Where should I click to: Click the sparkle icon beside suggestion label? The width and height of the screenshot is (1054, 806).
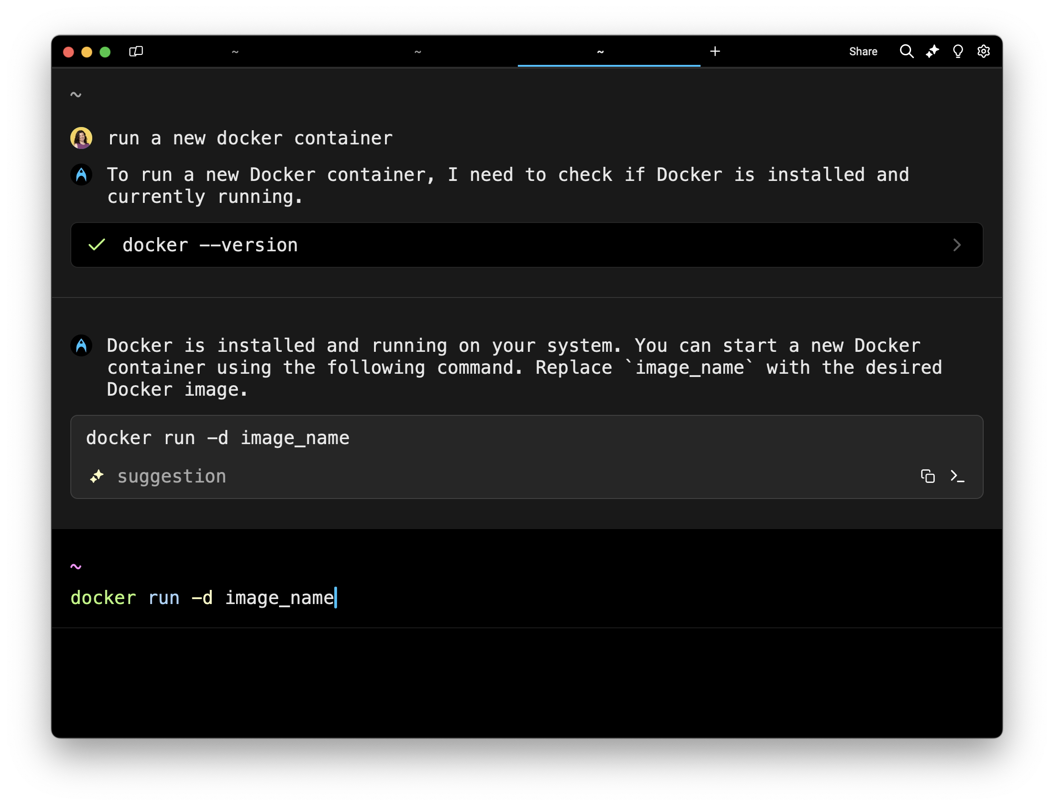point(96,476)
